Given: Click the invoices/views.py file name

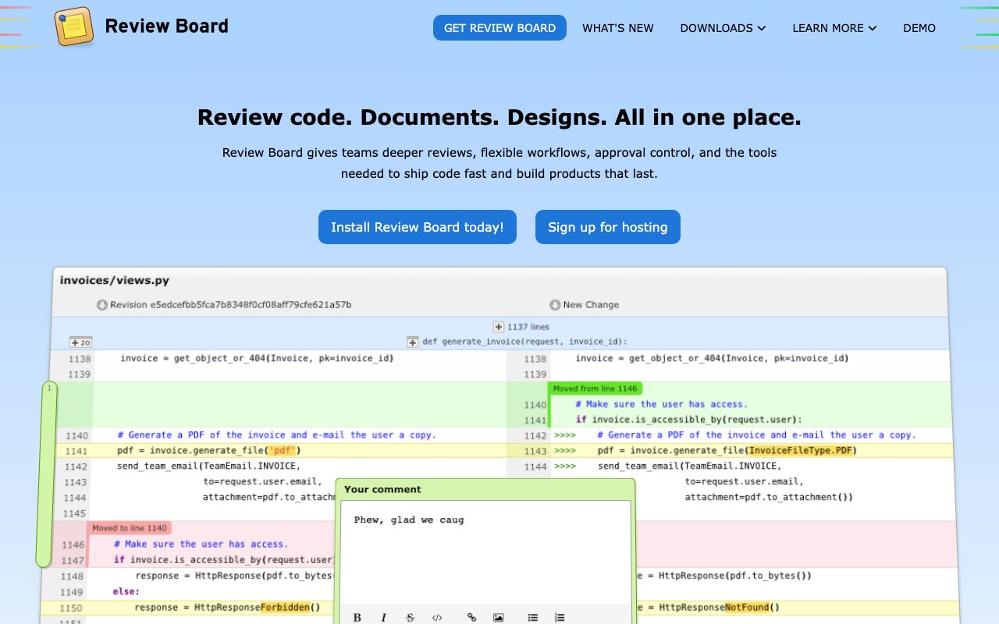Looking at the screenshot, I should point(115,280).
